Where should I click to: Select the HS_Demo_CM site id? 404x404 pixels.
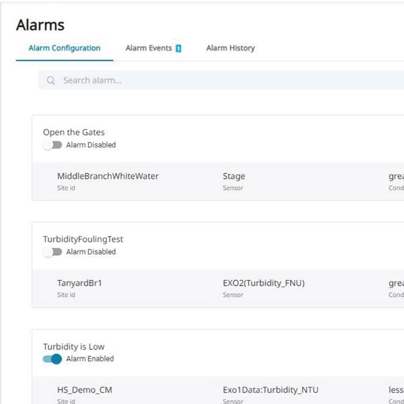coord(86,391)
